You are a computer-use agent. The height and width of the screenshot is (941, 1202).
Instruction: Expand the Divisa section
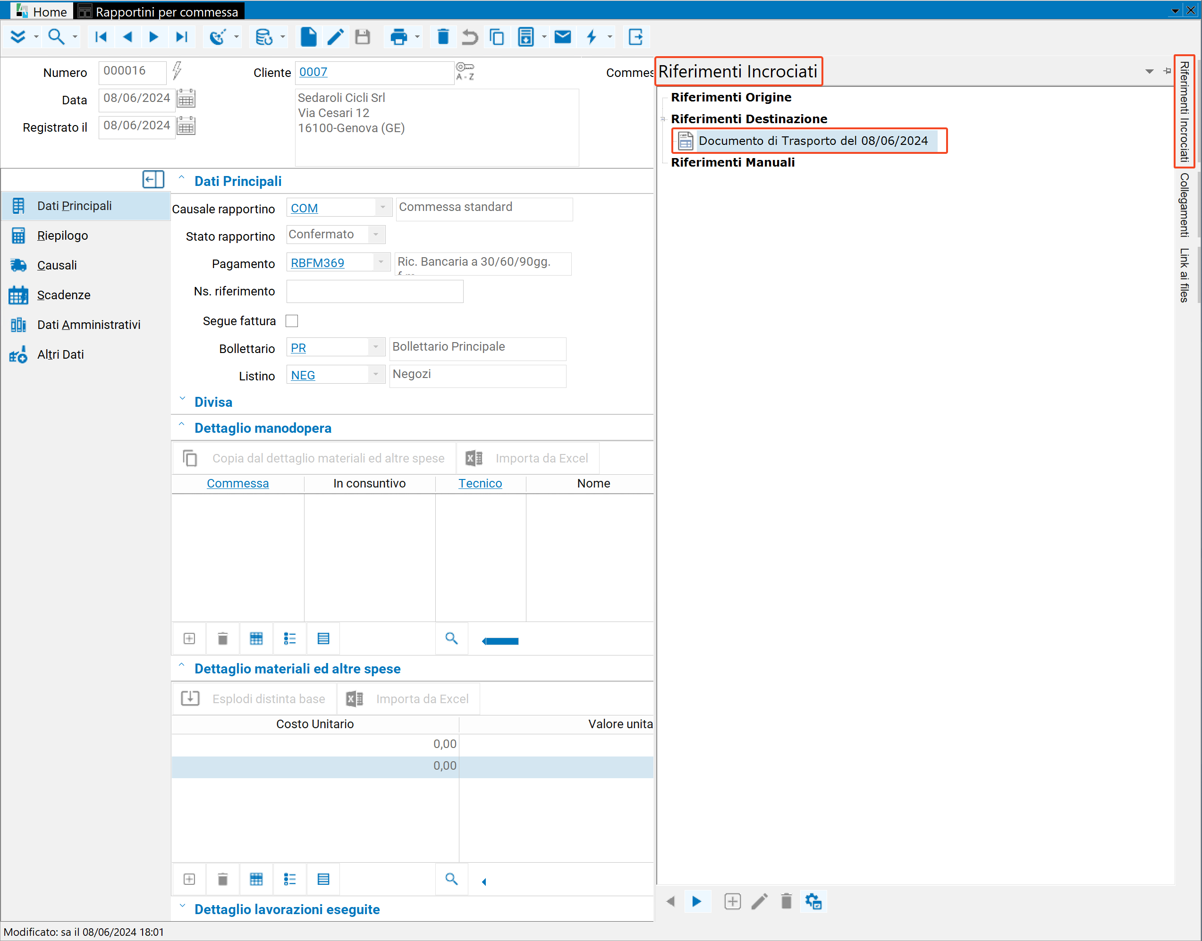pos(182,399)
